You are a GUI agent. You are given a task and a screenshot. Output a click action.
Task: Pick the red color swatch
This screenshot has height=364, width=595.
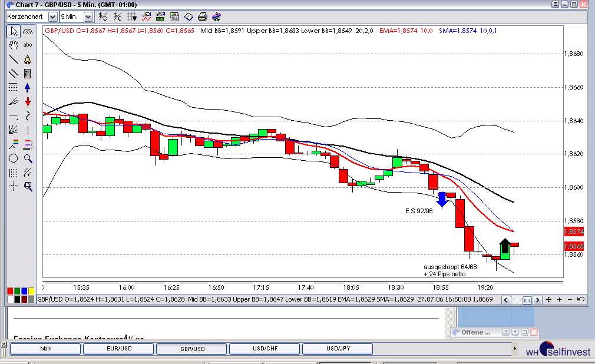coord(10,291)
